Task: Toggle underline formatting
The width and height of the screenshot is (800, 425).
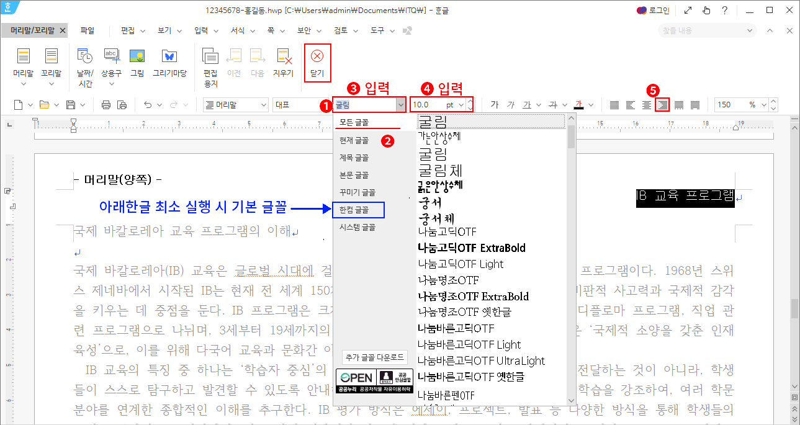Action: coord(527,104)
